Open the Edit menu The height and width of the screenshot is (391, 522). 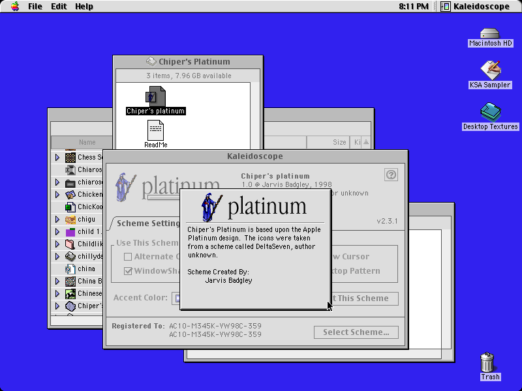click(x=59, y=7)
